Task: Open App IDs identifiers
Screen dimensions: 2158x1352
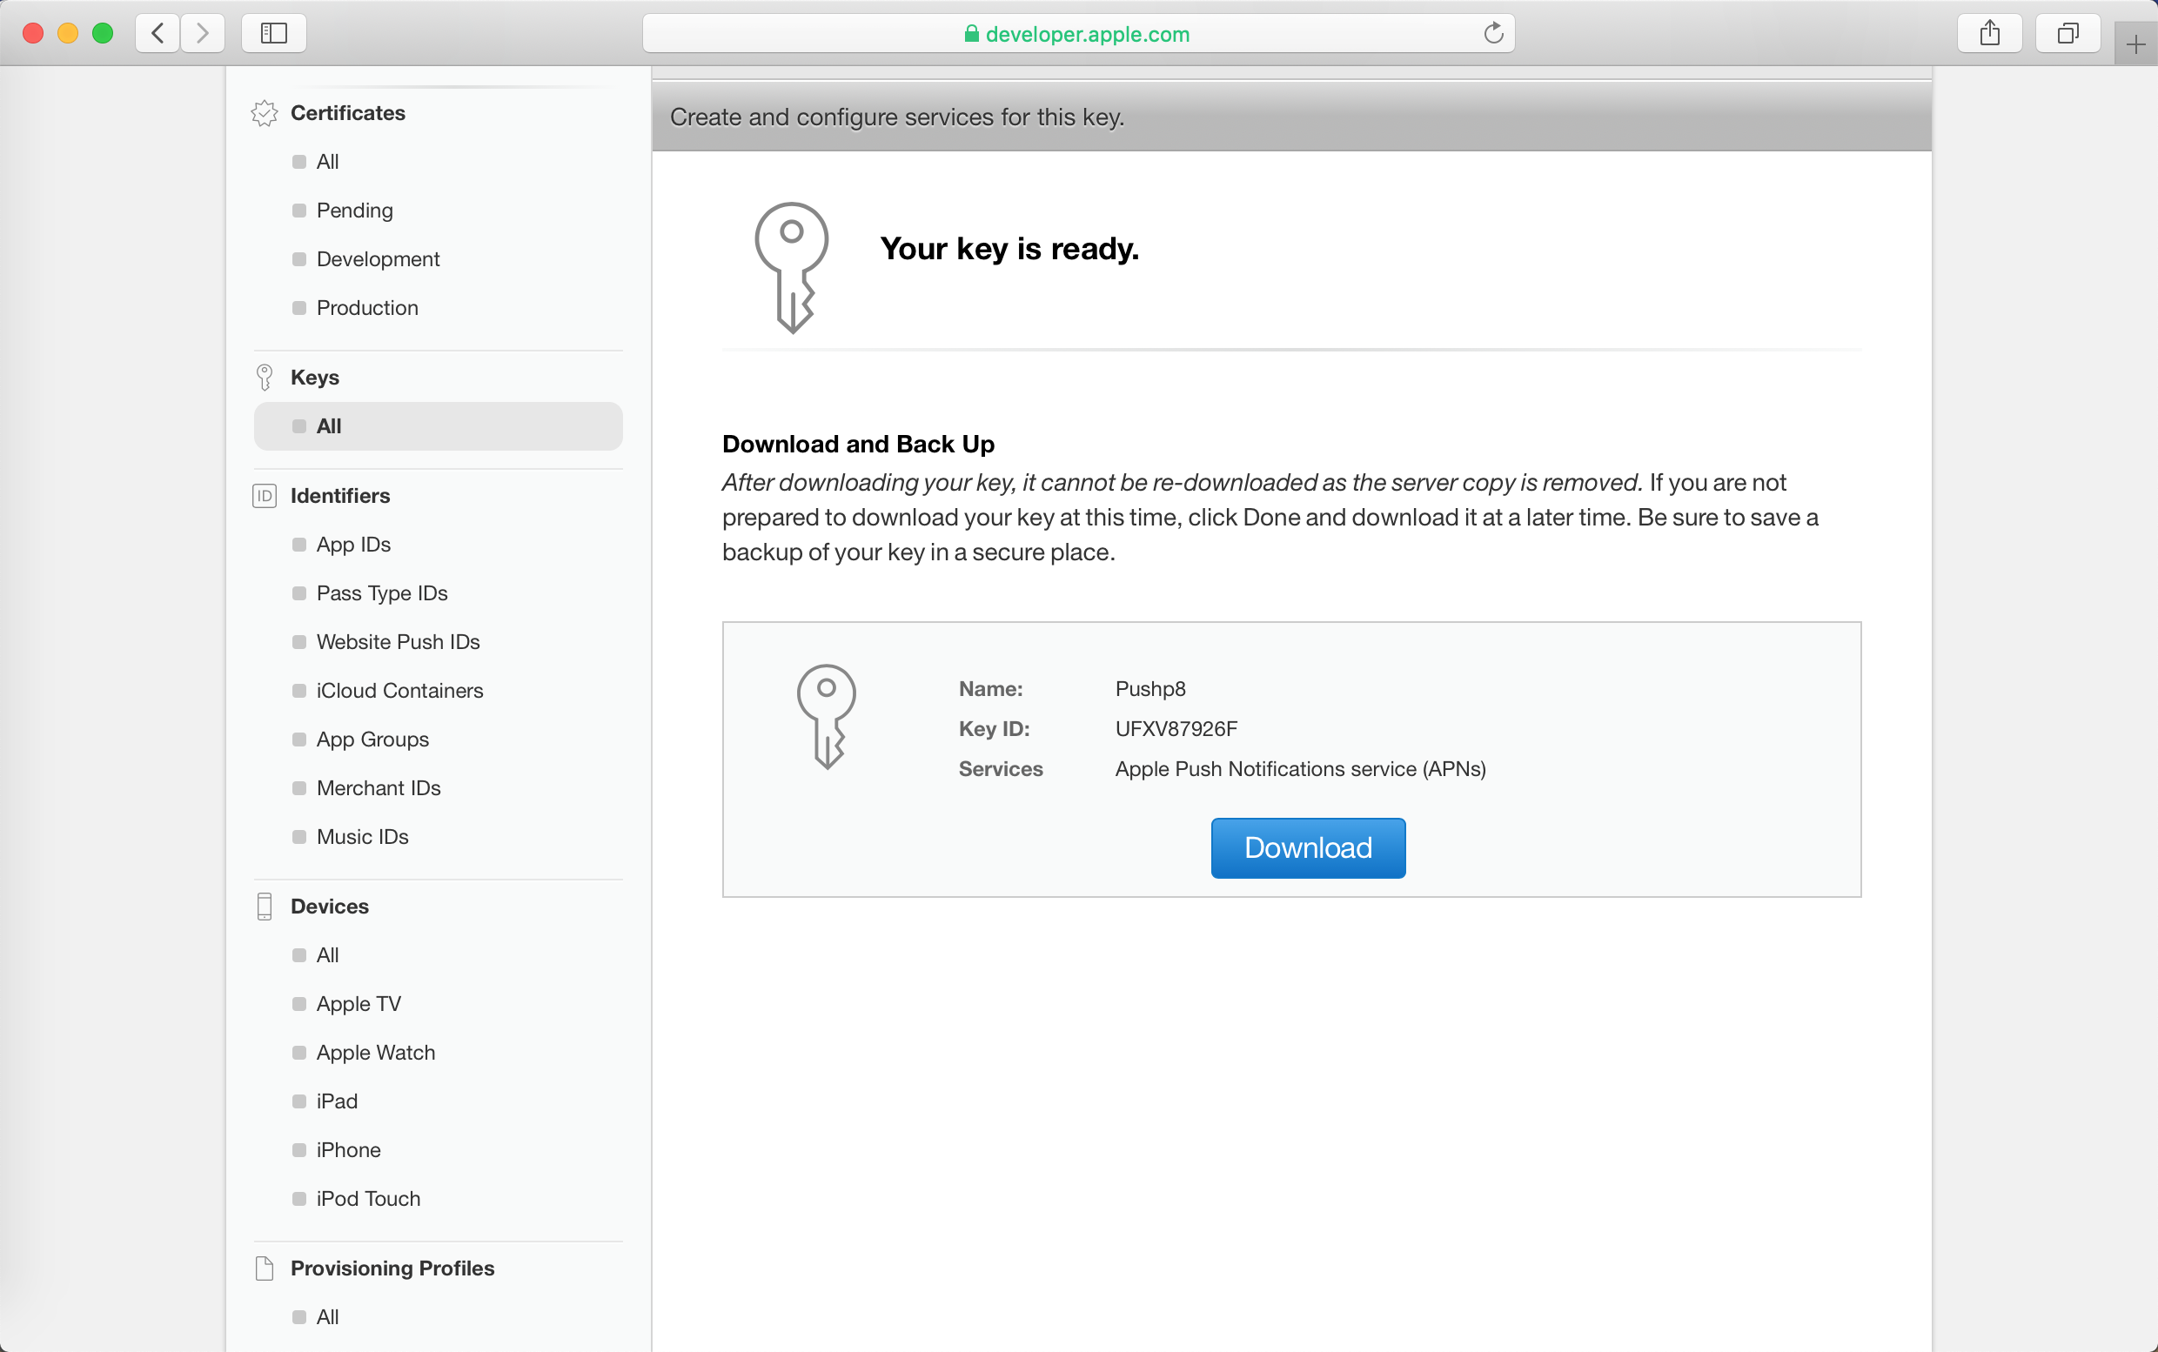Action: coord(353,545)
